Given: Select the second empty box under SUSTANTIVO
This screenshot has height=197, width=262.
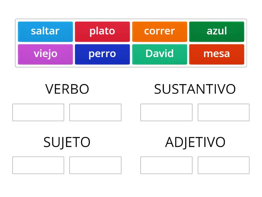Looking at the screenshot, I should pyautogui.click(x=224, y=112).
